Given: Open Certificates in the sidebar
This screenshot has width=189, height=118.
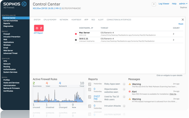Looking at the screenshot, I should click(8, 91).
